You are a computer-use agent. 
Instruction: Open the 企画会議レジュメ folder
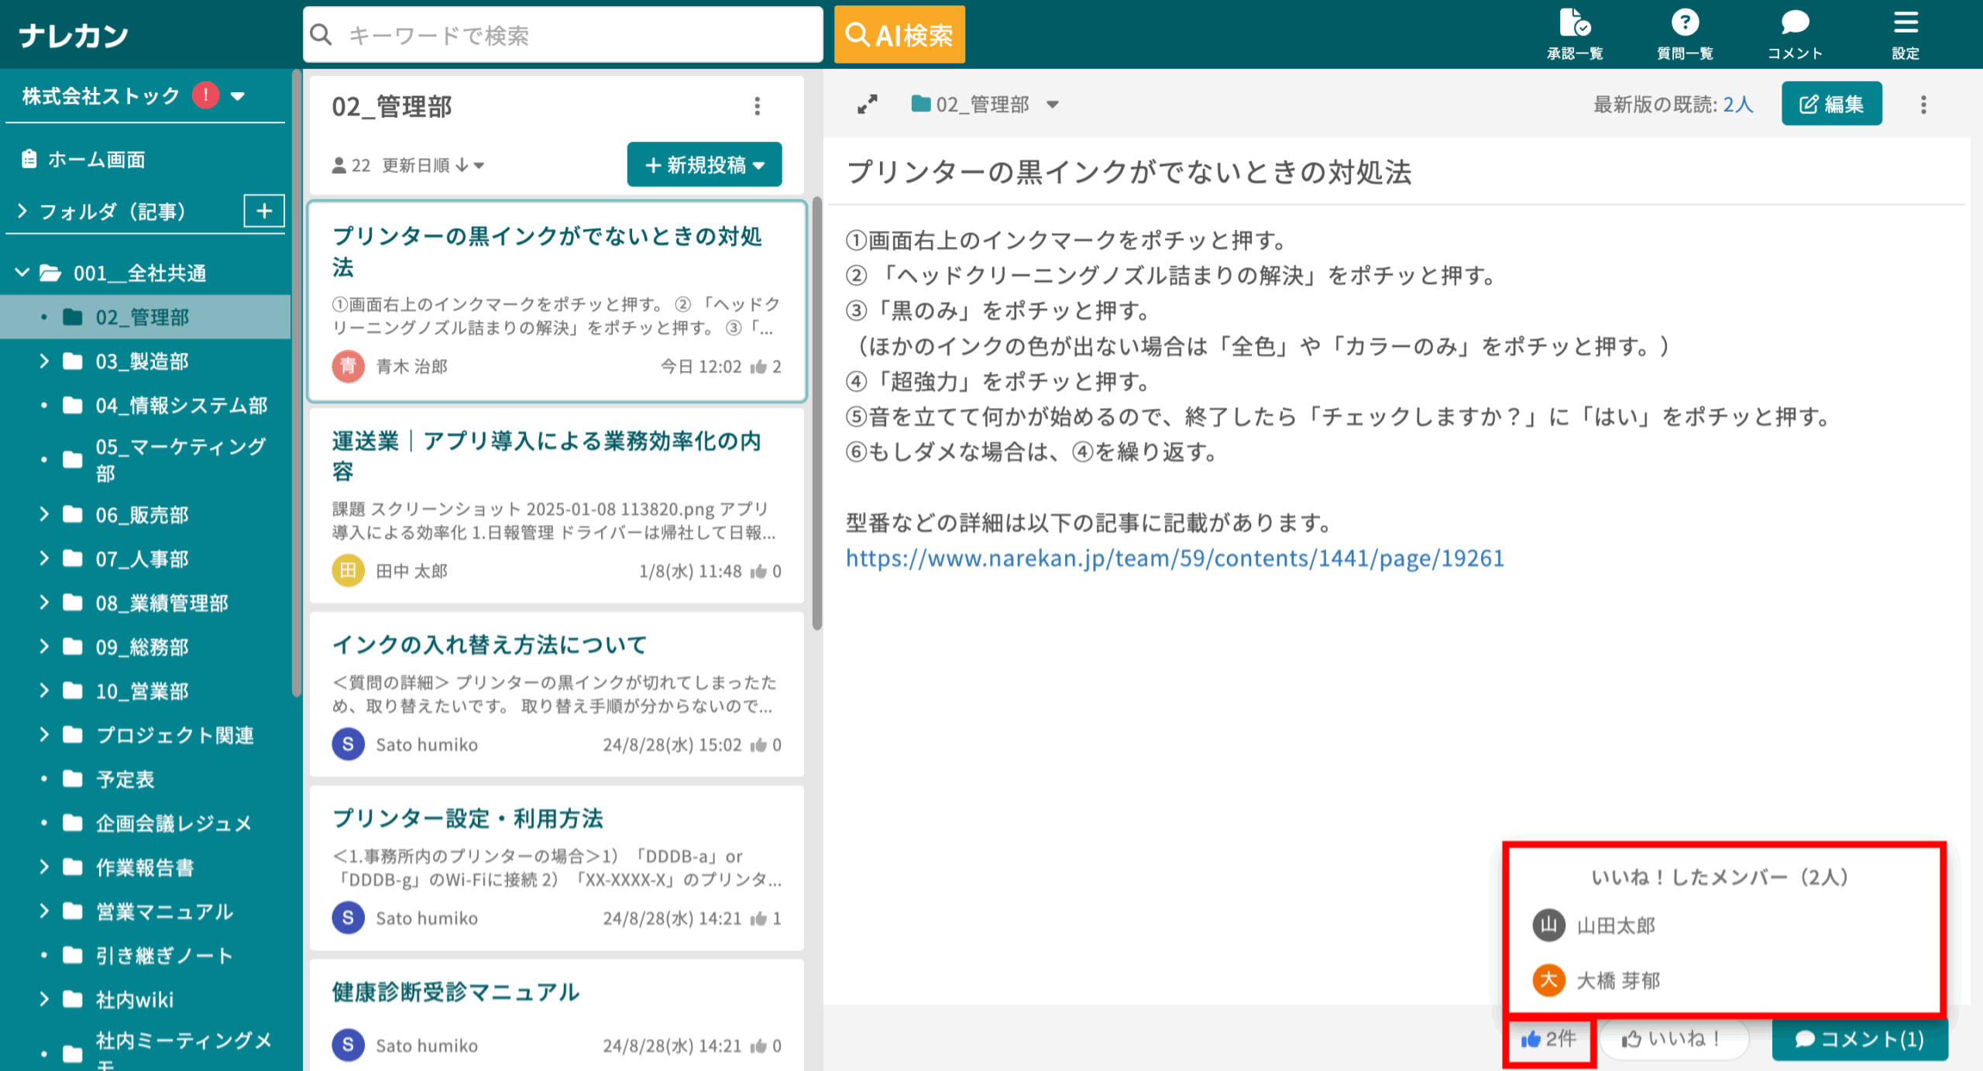(174, 822)
